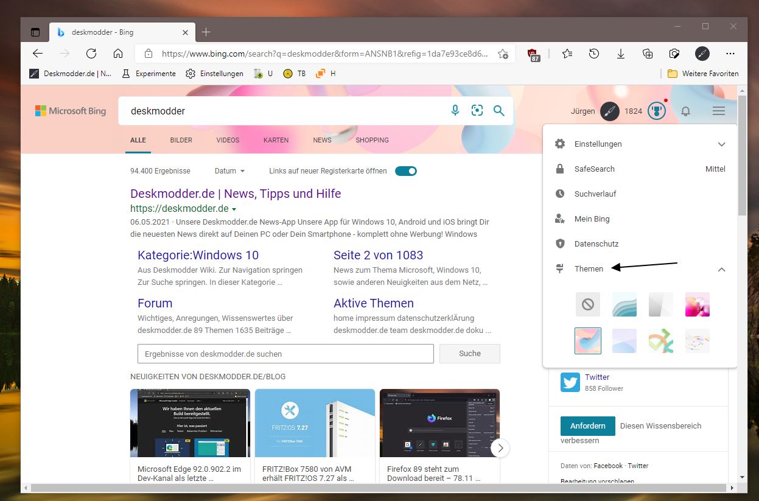The height and width of the screenshot is (501, 759).
Task: Select the pastel blue-pink selected theme swatch
Action: (588, 341)
